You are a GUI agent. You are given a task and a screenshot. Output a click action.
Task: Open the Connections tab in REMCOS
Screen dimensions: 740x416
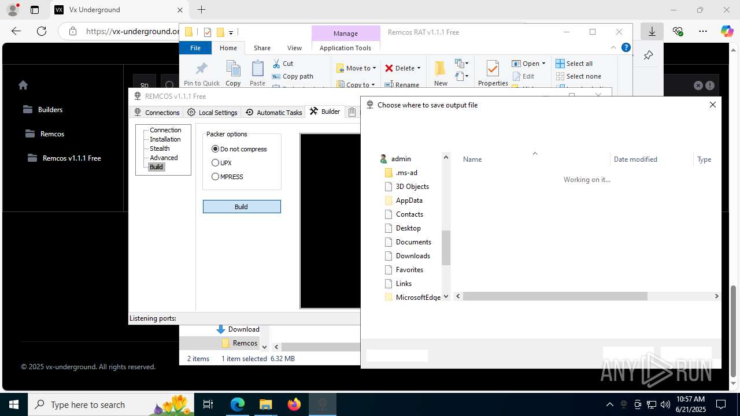coord(156,112)
